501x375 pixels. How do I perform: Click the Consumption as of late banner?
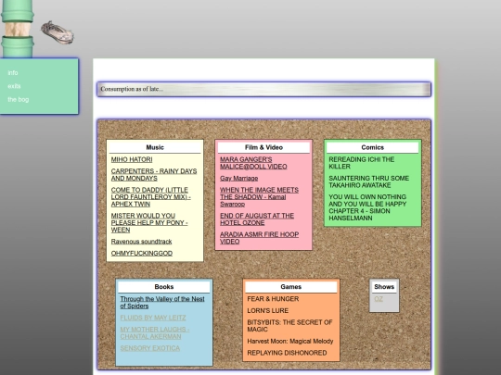[x=263, y=89]
